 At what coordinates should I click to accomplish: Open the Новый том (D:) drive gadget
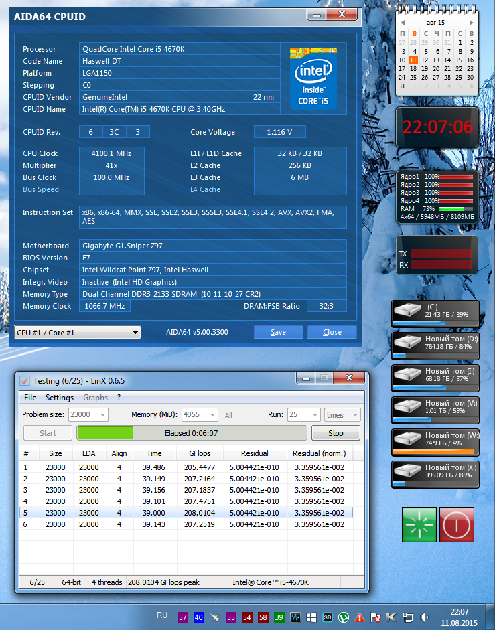[435, 346]
